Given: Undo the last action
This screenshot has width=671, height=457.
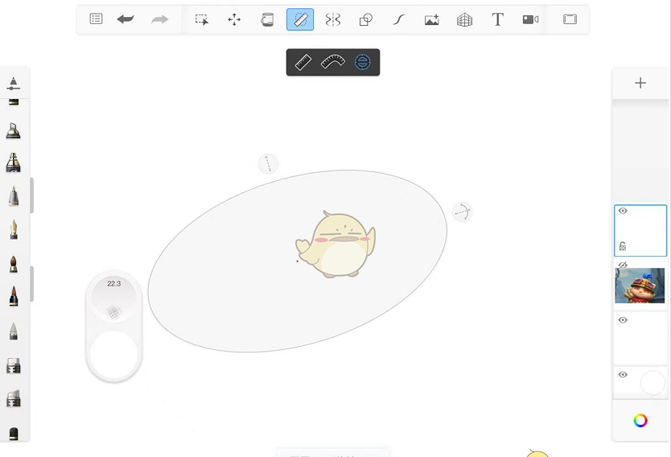Looking at the screenshot, I should coord(126,19).
